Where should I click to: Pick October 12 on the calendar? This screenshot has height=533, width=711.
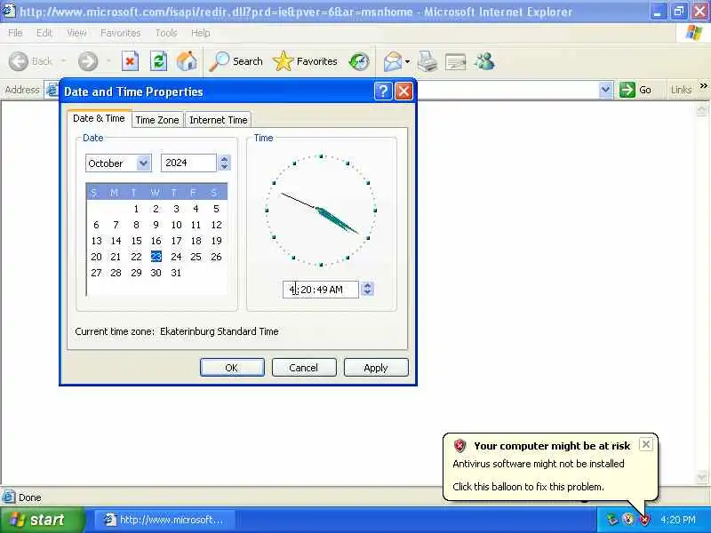[x=216, y=225]
